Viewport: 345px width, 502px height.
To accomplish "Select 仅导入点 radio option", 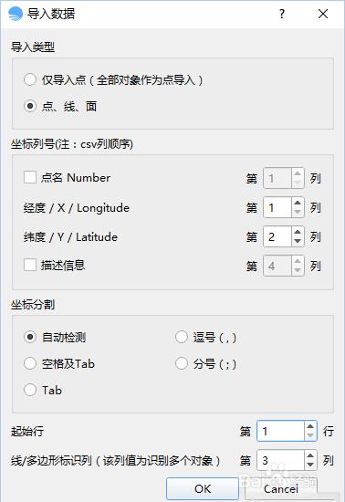I will (x=30, y=79).
